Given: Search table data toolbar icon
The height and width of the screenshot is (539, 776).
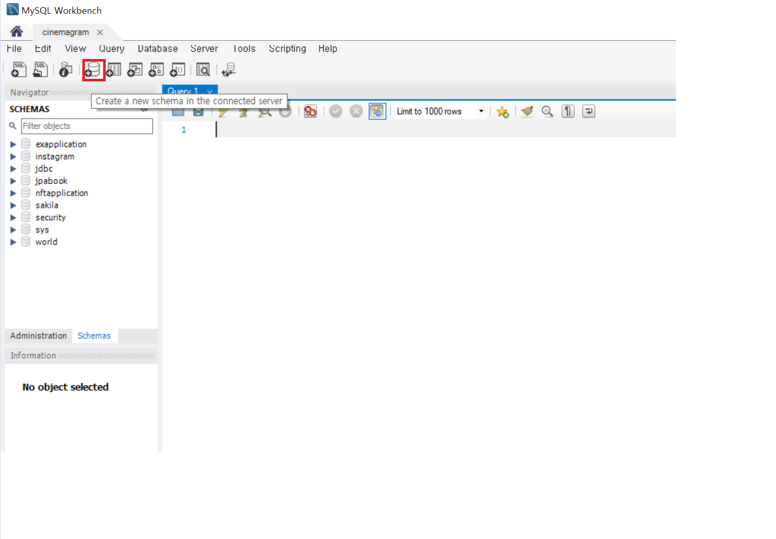Looking at the screenshot, I should pos(203,70).
